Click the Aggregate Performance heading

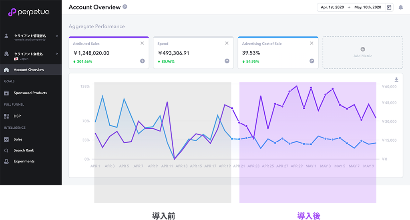(x=97, y=26)
